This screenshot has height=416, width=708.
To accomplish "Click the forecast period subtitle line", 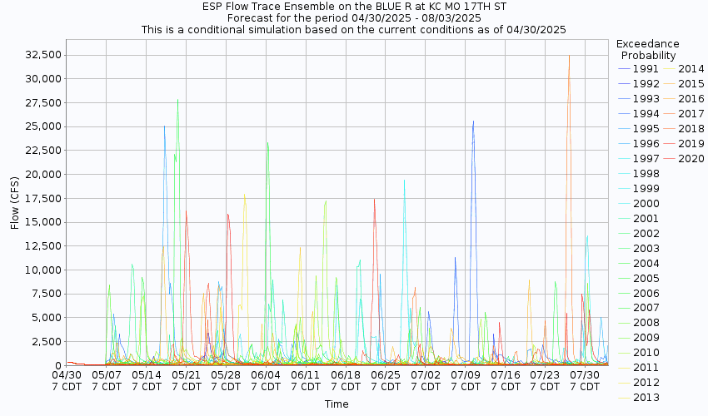I will pos(354,18).
